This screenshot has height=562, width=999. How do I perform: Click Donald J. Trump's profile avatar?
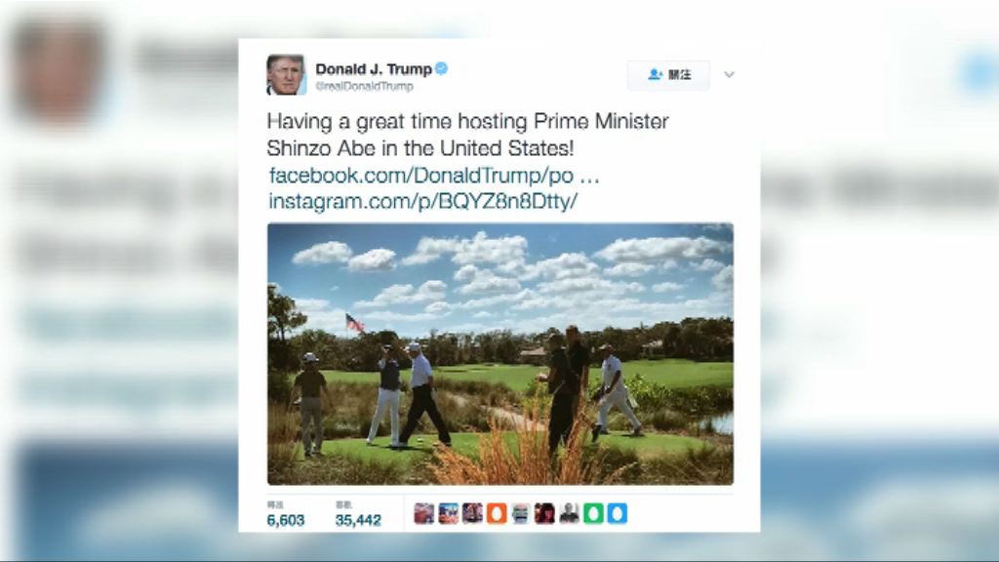point(286,74)
